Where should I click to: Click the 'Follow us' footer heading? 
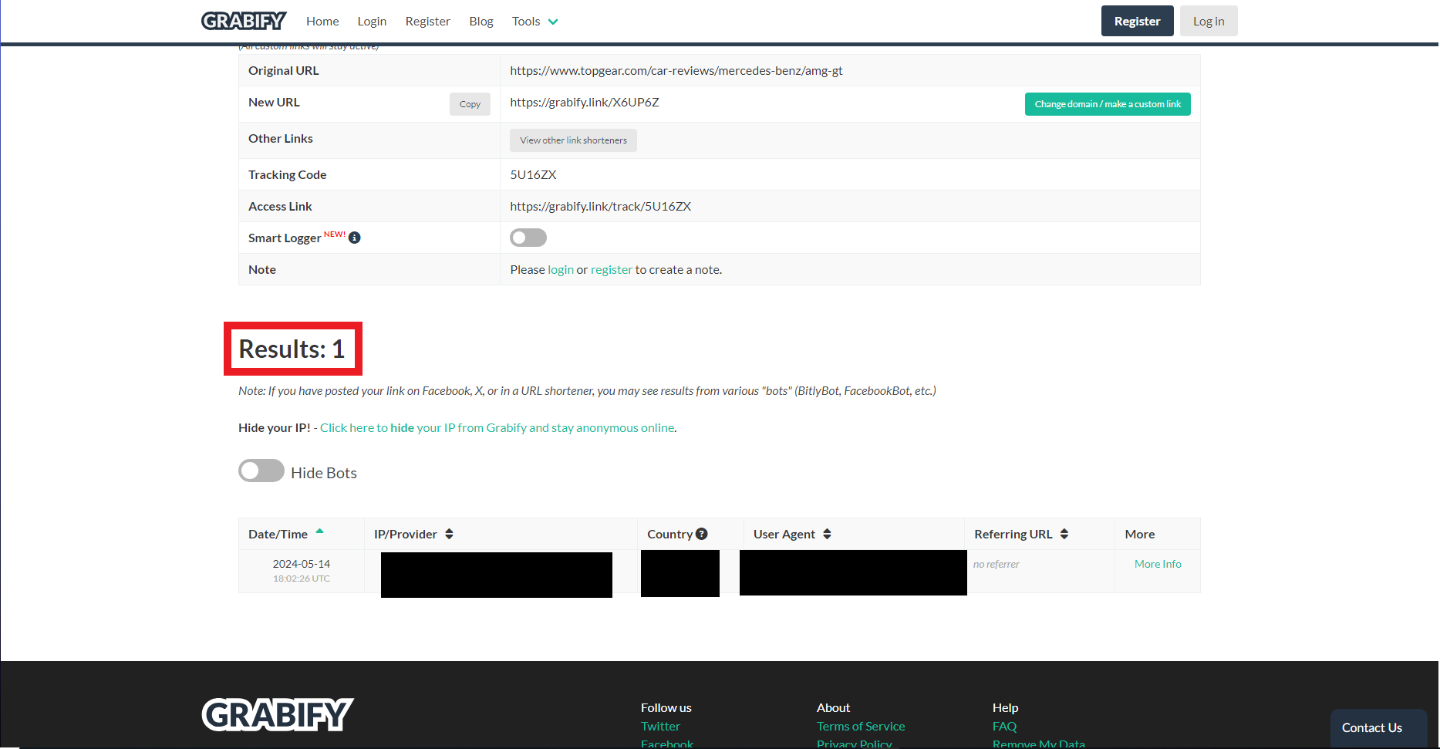click(x=666, y=707)
